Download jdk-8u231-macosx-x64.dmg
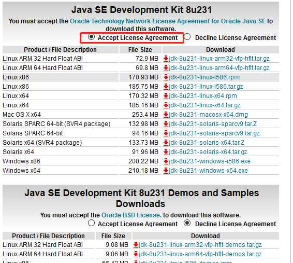293x263 pixels. point(208,115)
